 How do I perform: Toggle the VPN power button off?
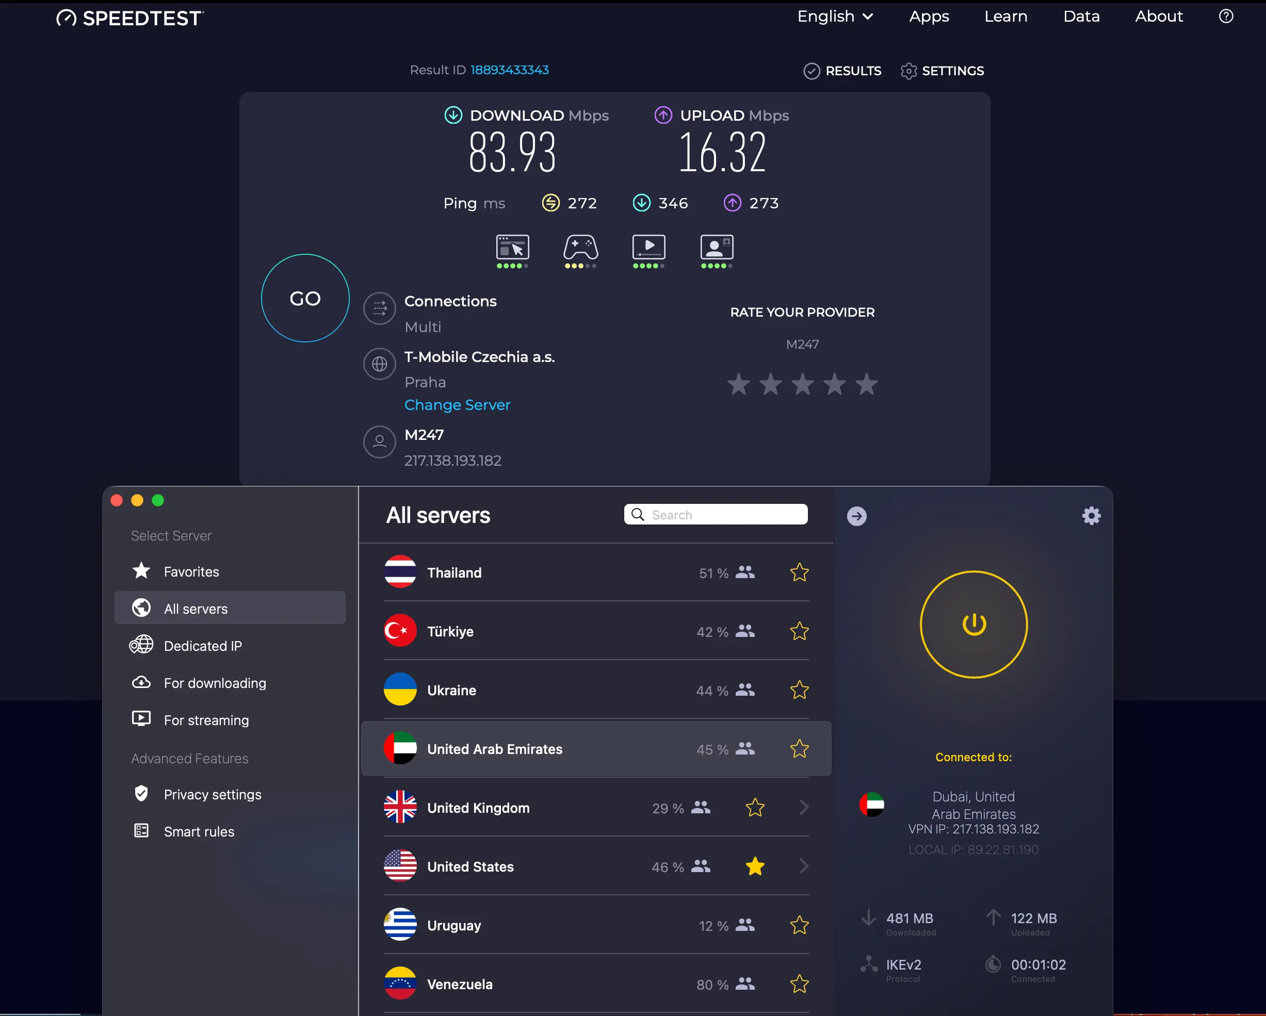click(973, 624)
